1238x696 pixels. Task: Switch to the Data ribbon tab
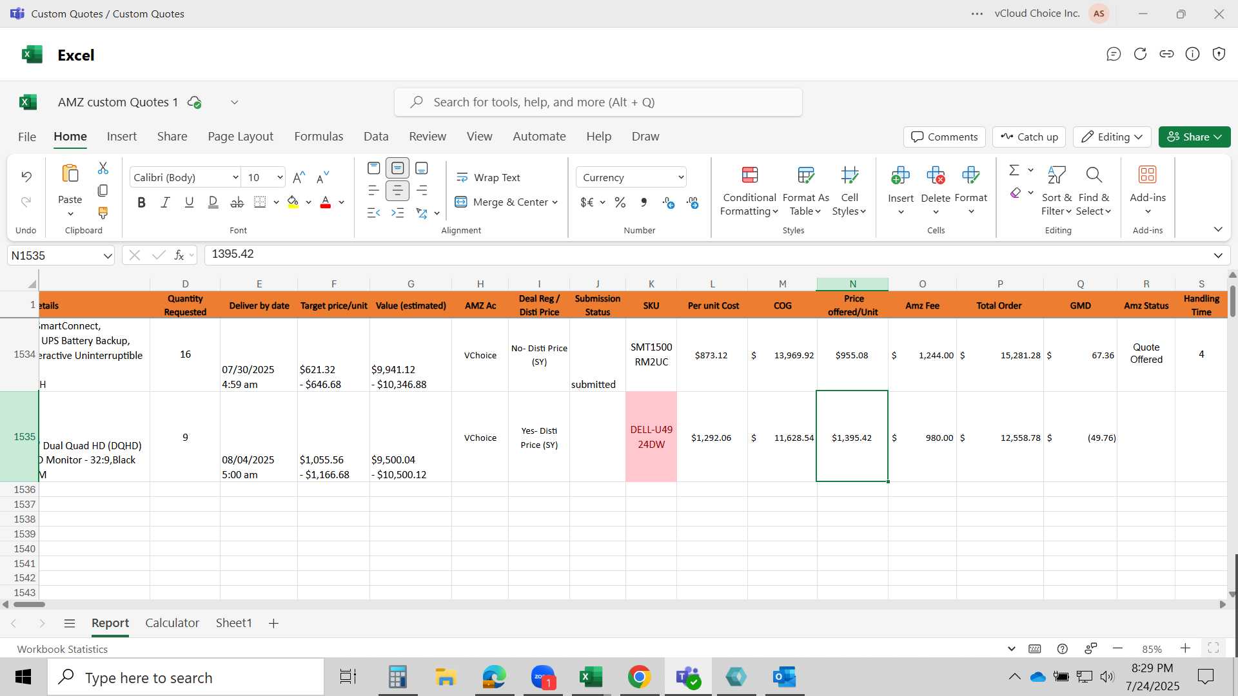pos(376,137)
